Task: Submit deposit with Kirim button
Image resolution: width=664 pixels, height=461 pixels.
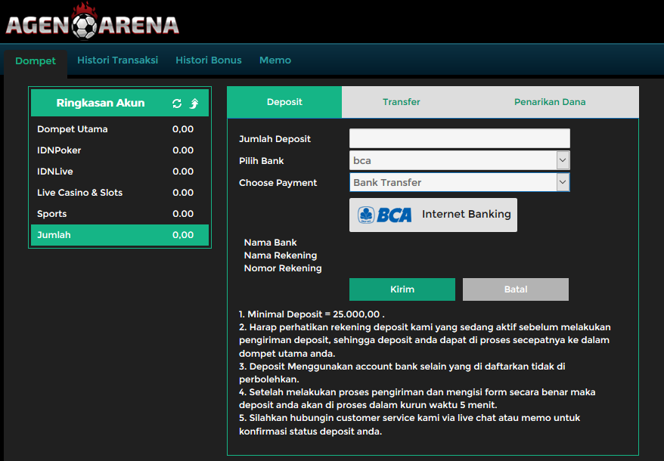Action: point(402,289)
